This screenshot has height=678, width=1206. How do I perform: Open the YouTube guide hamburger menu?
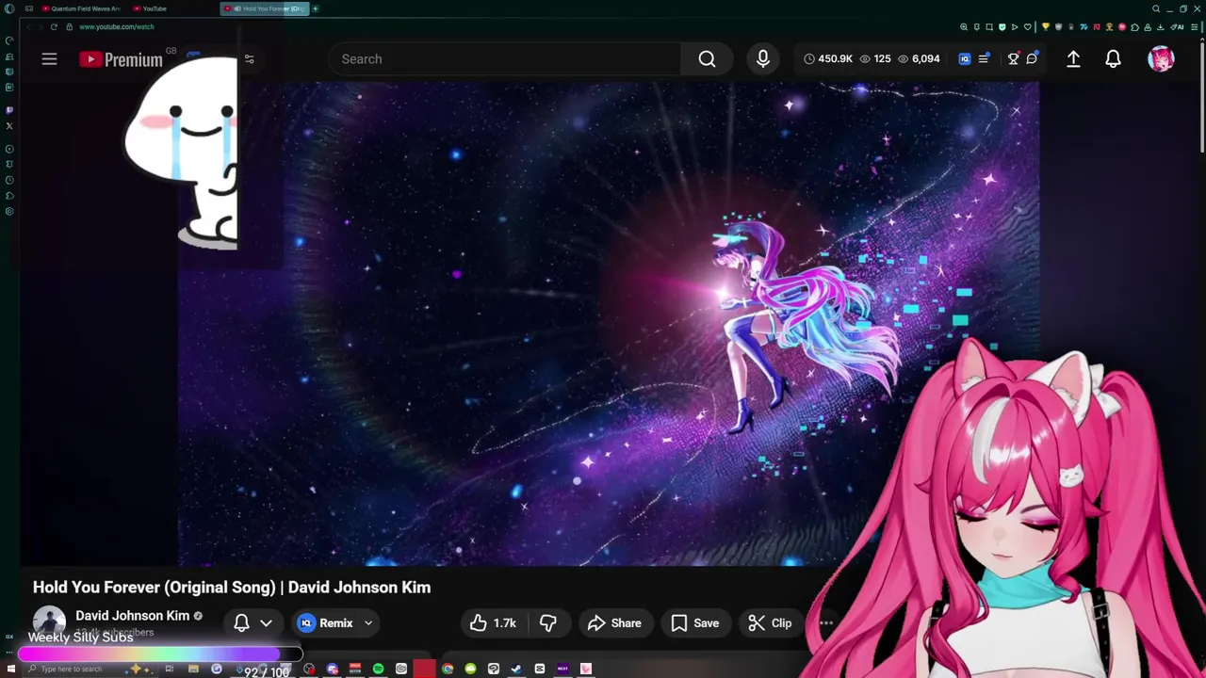pos(49,58)
